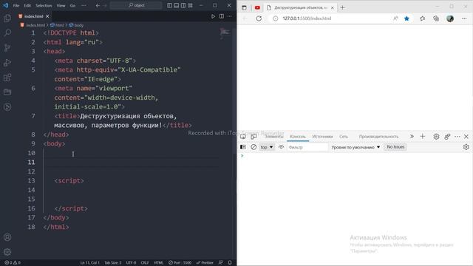Select the UTF-8 encoding indicator

point(131,263)
